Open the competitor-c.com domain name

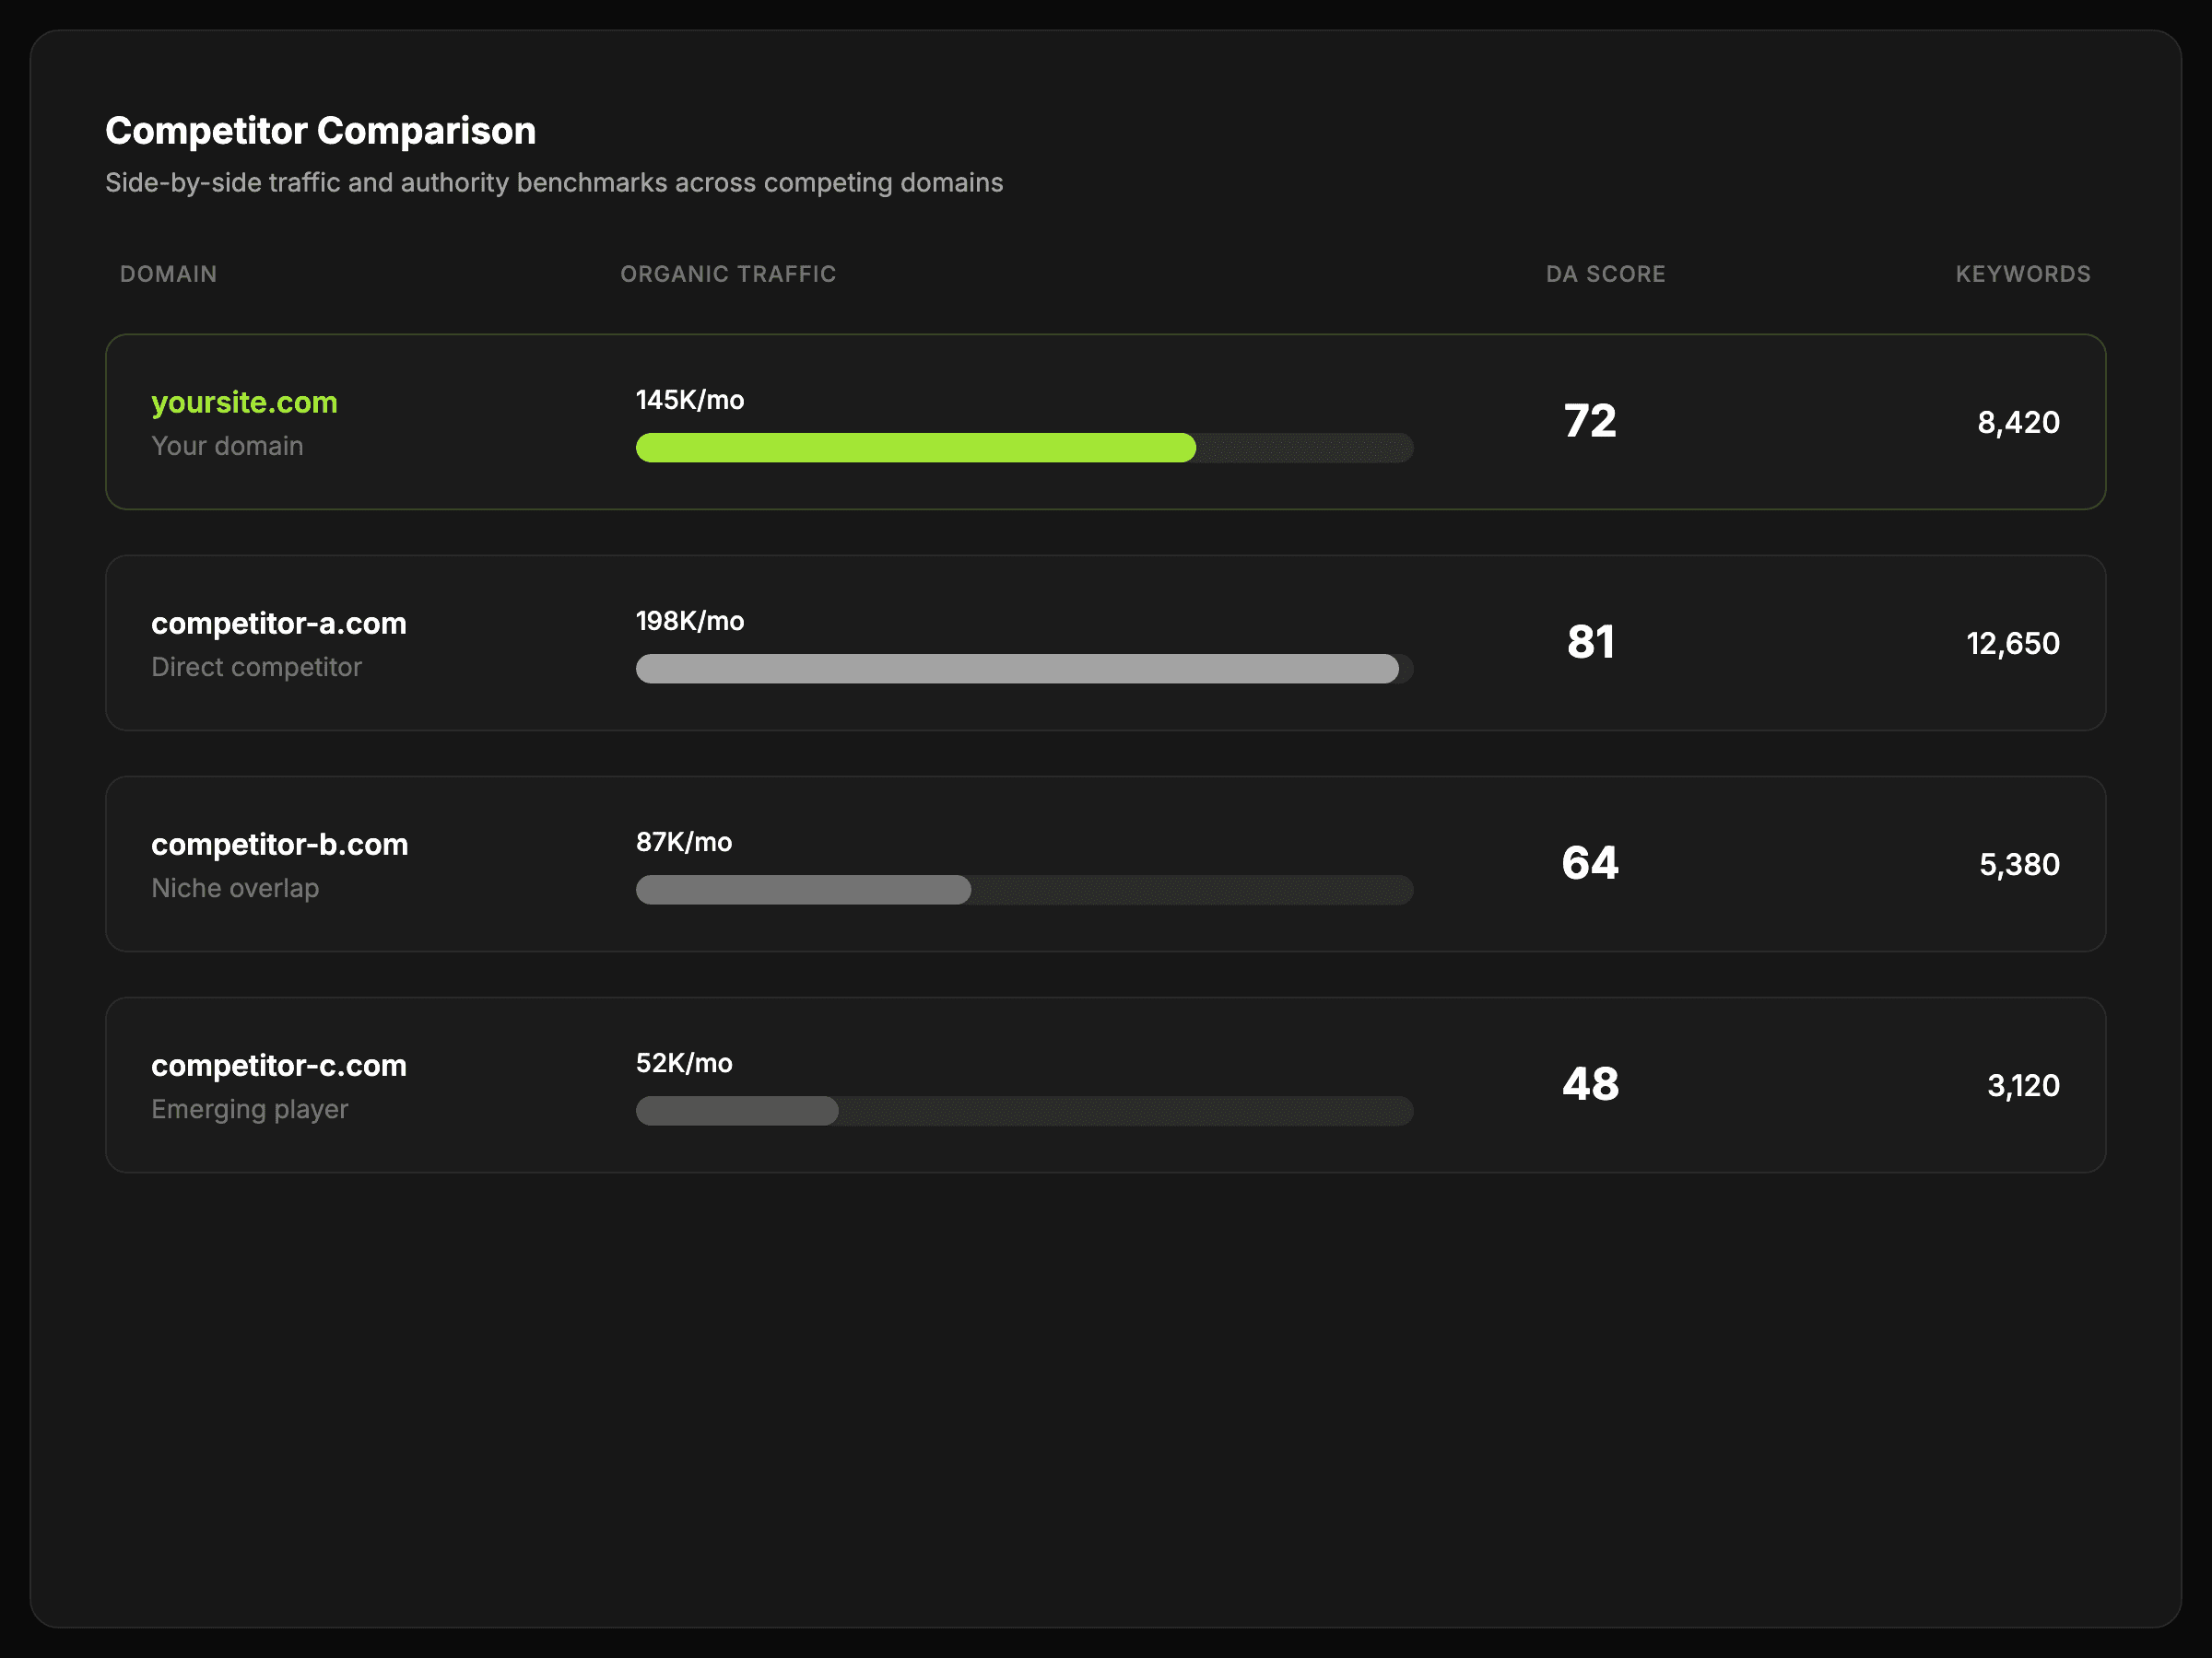(278, 1066)
